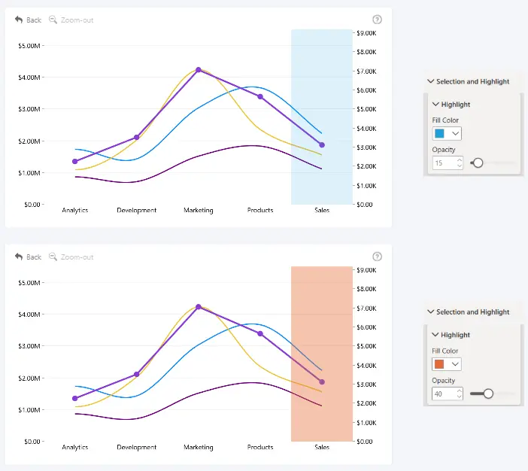Click the Zoom-out label in the top chart
The image size is (528, 471).
pos(77,20)
